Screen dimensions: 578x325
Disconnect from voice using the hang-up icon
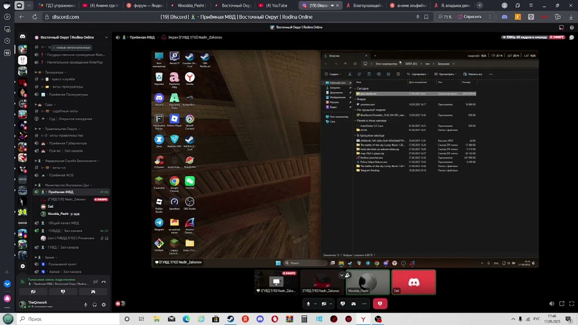coord(103,282)
